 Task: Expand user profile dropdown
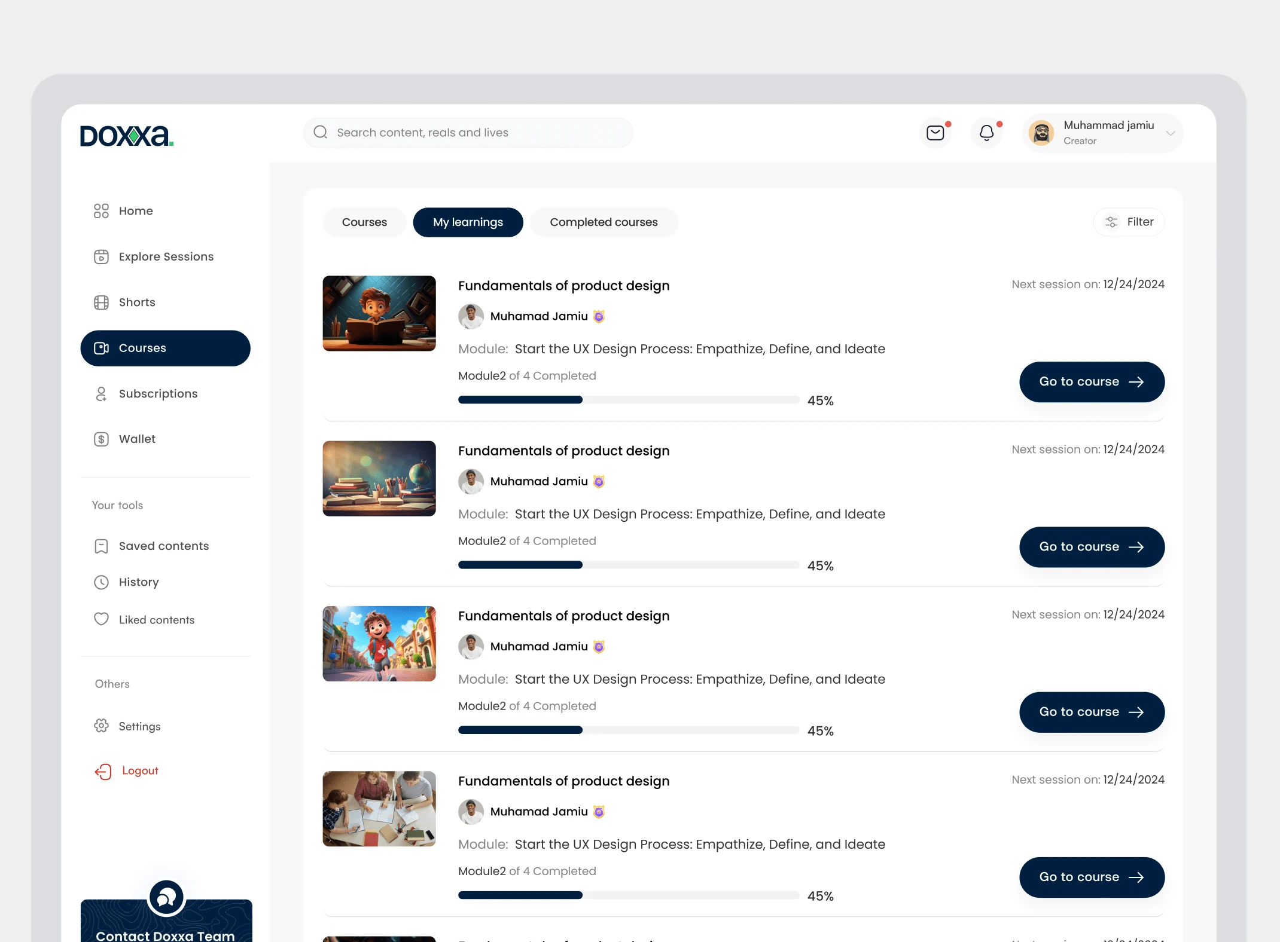pos(1174,132)
